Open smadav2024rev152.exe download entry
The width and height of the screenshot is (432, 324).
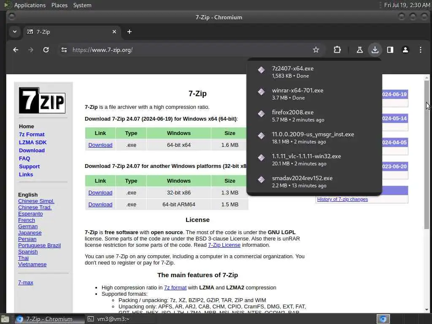coord(314,181)
